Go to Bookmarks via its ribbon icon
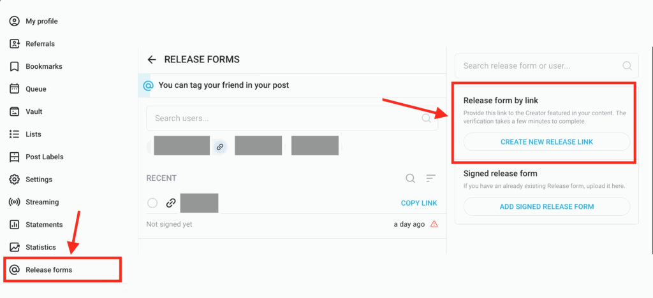The width and height of the screenshot is (653, 298). [x=15, y=66]
